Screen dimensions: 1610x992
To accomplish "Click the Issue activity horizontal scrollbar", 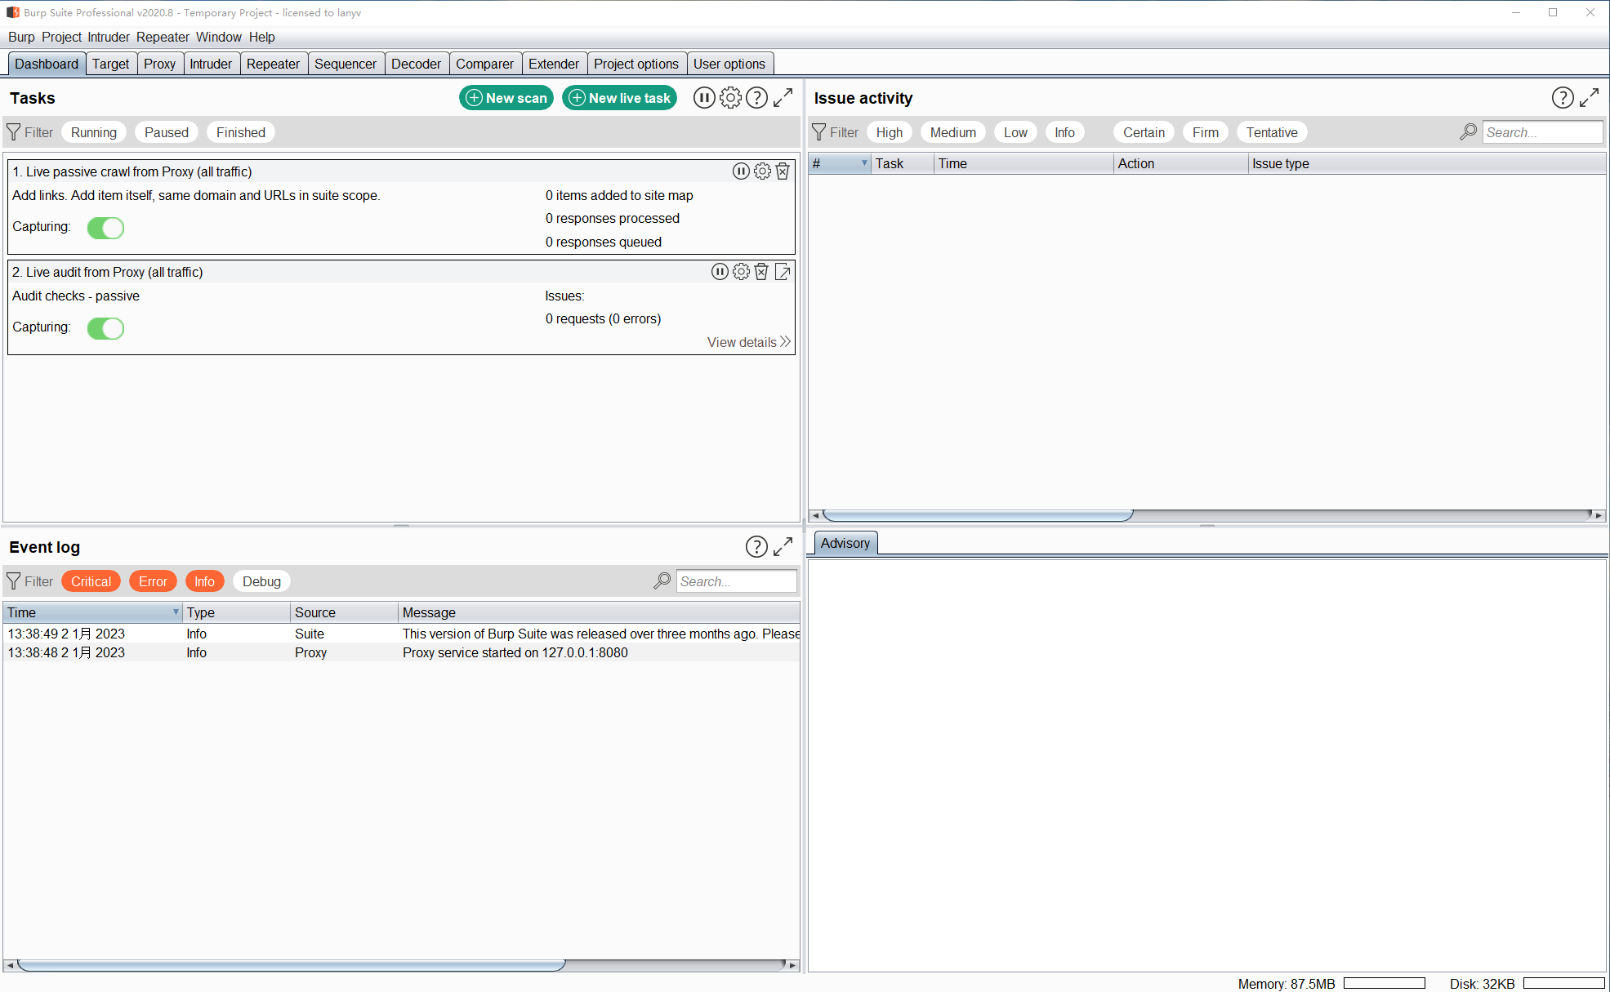I will [978, 515].
